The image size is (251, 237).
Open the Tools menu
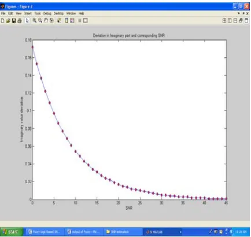tap(38, 13)
